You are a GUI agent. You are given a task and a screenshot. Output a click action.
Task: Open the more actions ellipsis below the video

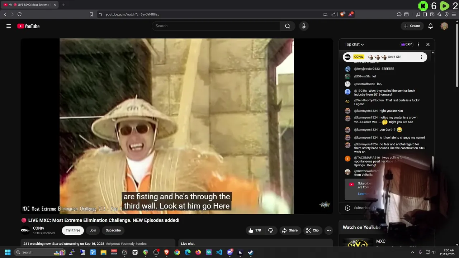pos(328,230)
